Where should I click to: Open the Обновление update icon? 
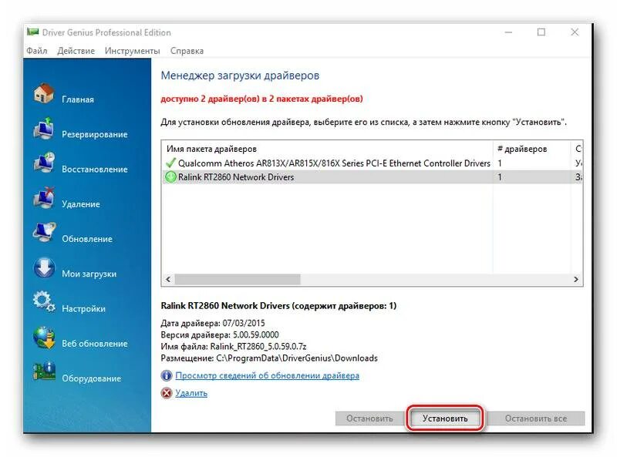click(x=44, y=233)
